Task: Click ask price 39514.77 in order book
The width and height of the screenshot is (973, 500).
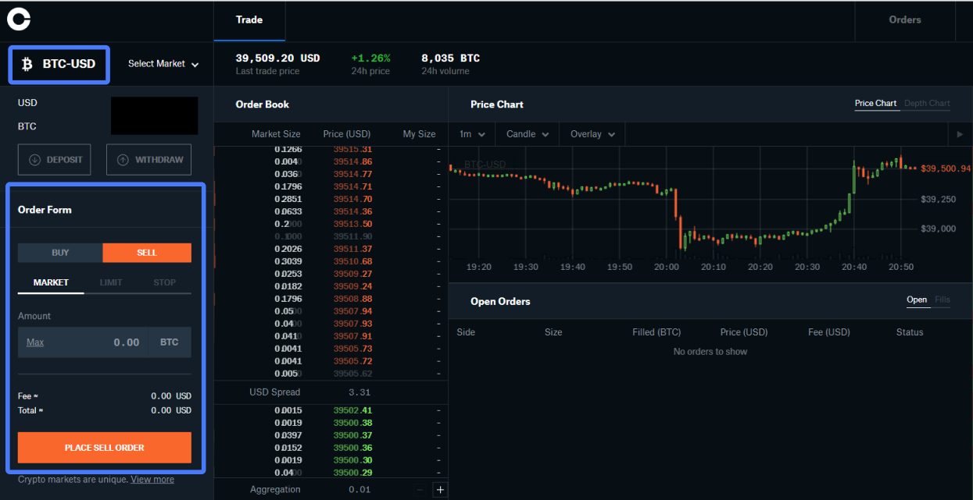Action: tap(352, 174)
